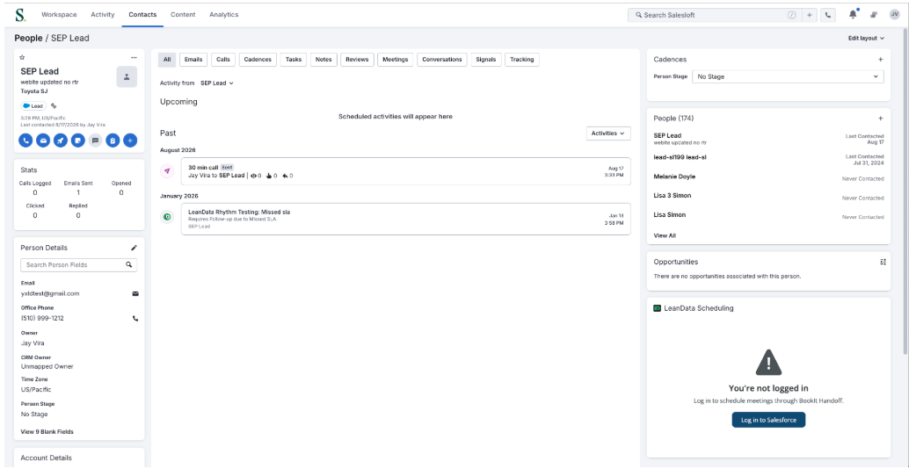Click phone icon beside Office Phone number

coord(135,319)
